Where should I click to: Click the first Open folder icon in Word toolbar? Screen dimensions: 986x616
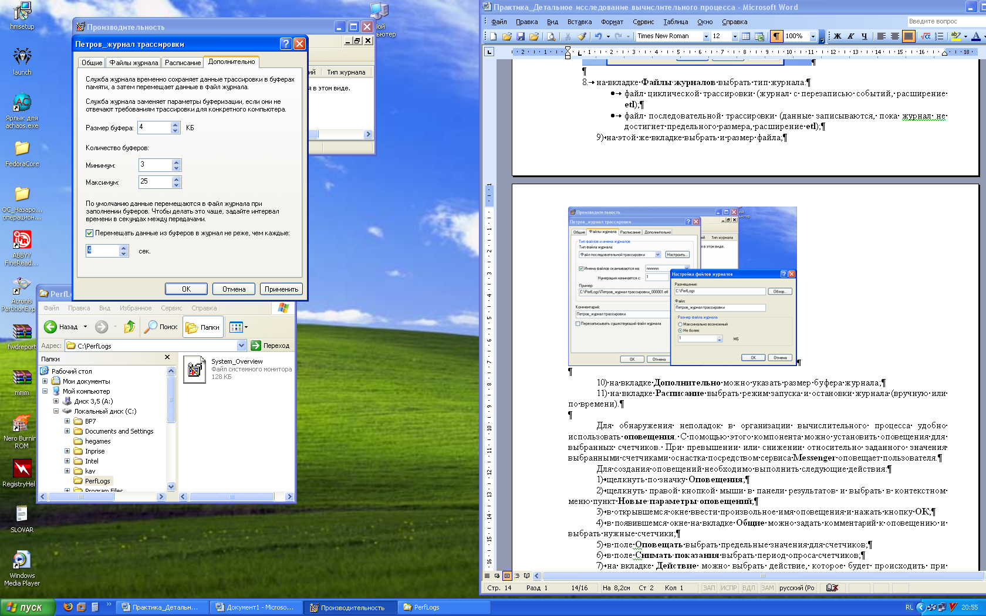click(507, 36)
